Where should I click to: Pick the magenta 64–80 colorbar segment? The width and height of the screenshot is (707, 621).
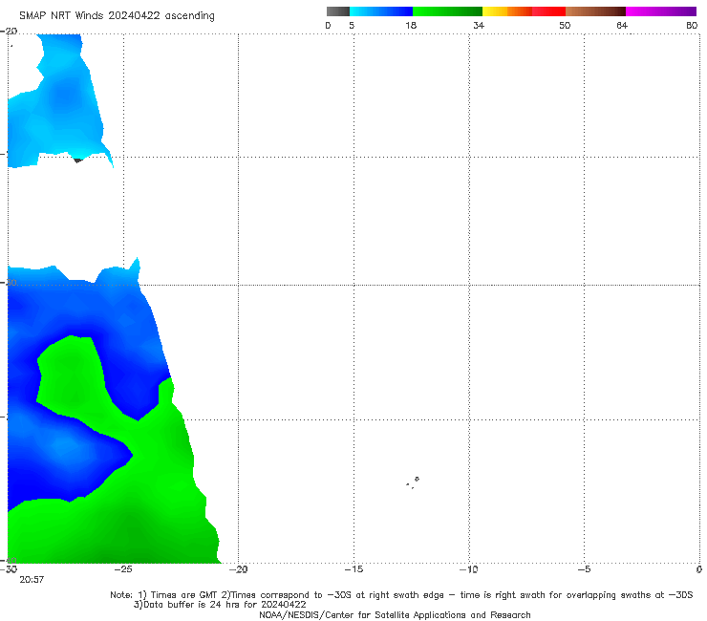tap(661, 11)
